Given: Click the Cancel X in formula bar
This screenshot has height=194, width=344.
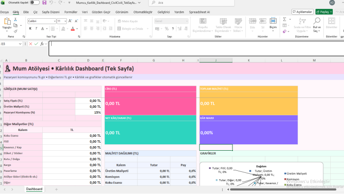Looking at the screenshot, I should (x=30, y=44).
